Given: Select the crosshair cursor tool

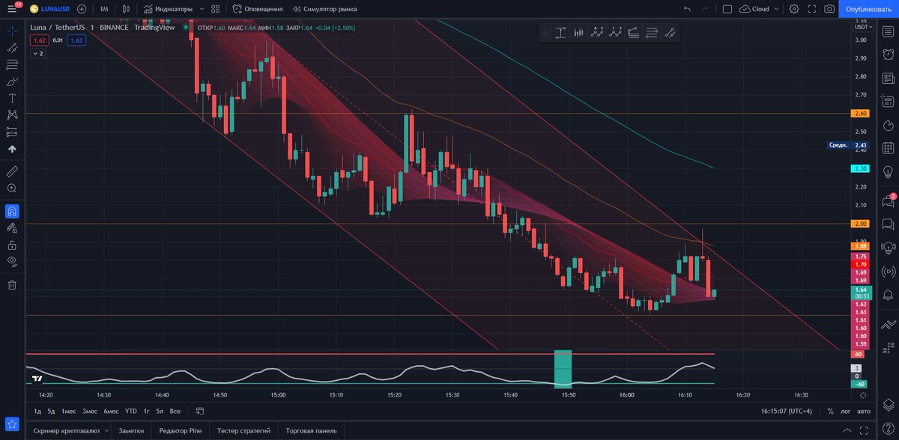Looking at the screenshot, I should point(12,31).
